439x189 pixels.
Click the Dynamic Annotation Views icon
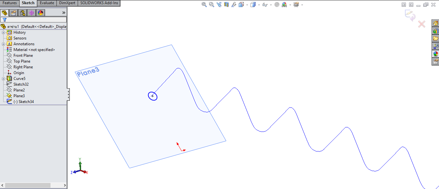coord(234,4)
